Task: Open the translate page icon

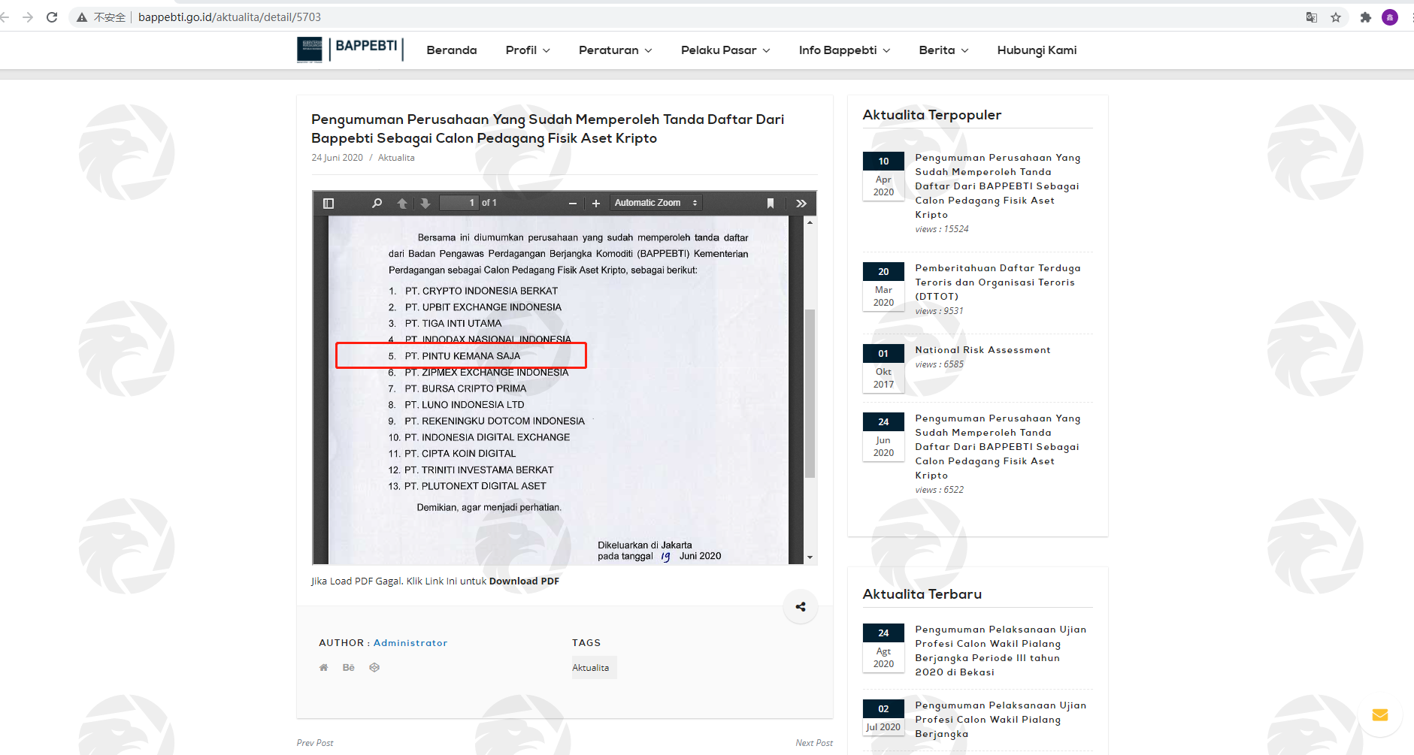Action: tap(1312, 17)
